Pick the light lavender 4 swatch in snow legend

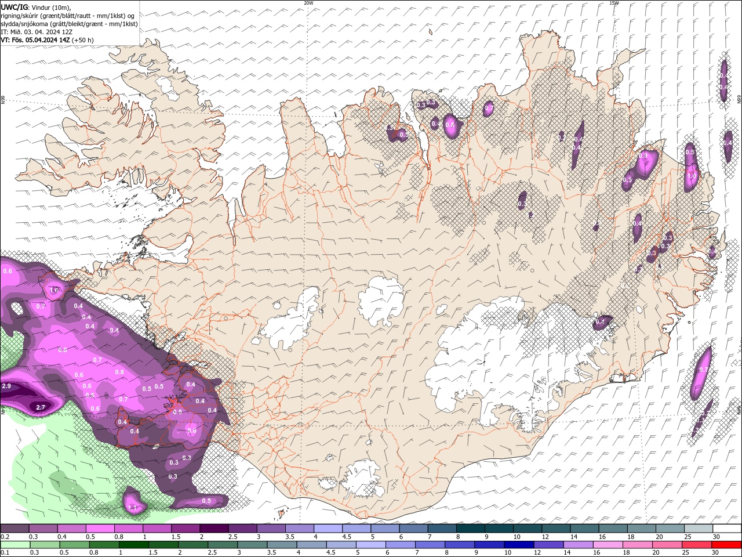pyautogui.click(x=328, y=529)
